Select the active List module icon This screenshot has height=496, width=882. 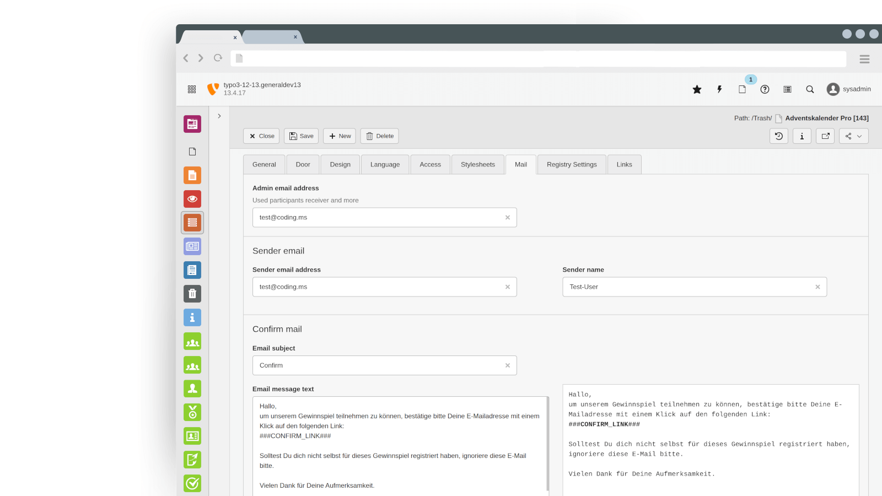192,223
